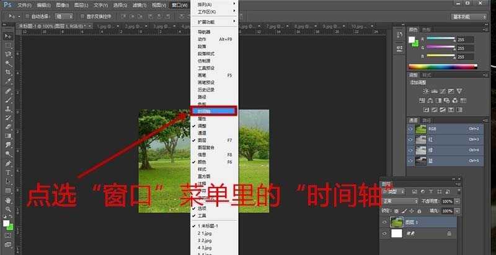Add a Channel Mixer adjustment
This screenshot has height=255, width=496.
click(x=455, y=100)
